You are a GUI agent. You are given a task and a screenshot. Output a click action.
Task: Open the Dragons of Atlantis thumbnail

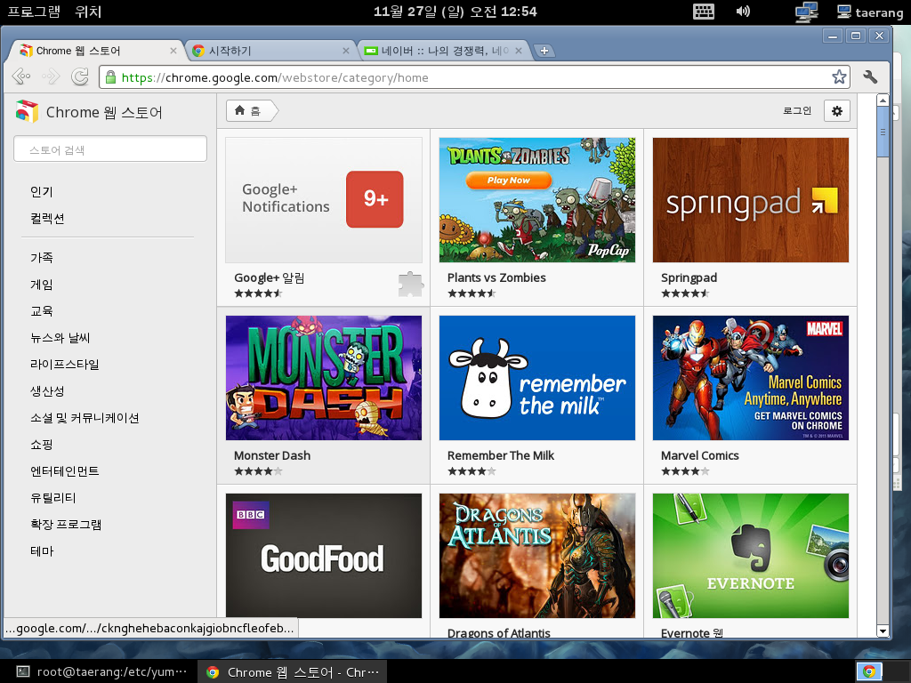pos(536,556)
